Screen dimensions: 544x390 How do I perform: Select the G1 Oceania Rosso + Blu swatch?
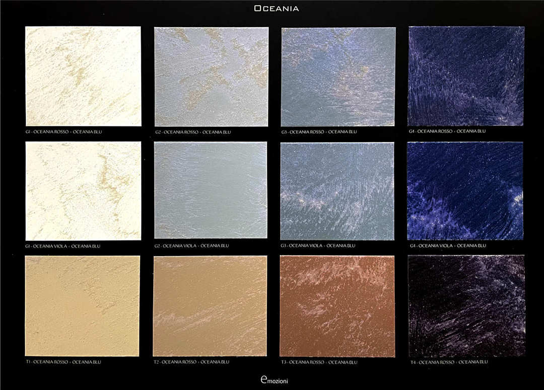coord(83,76)
